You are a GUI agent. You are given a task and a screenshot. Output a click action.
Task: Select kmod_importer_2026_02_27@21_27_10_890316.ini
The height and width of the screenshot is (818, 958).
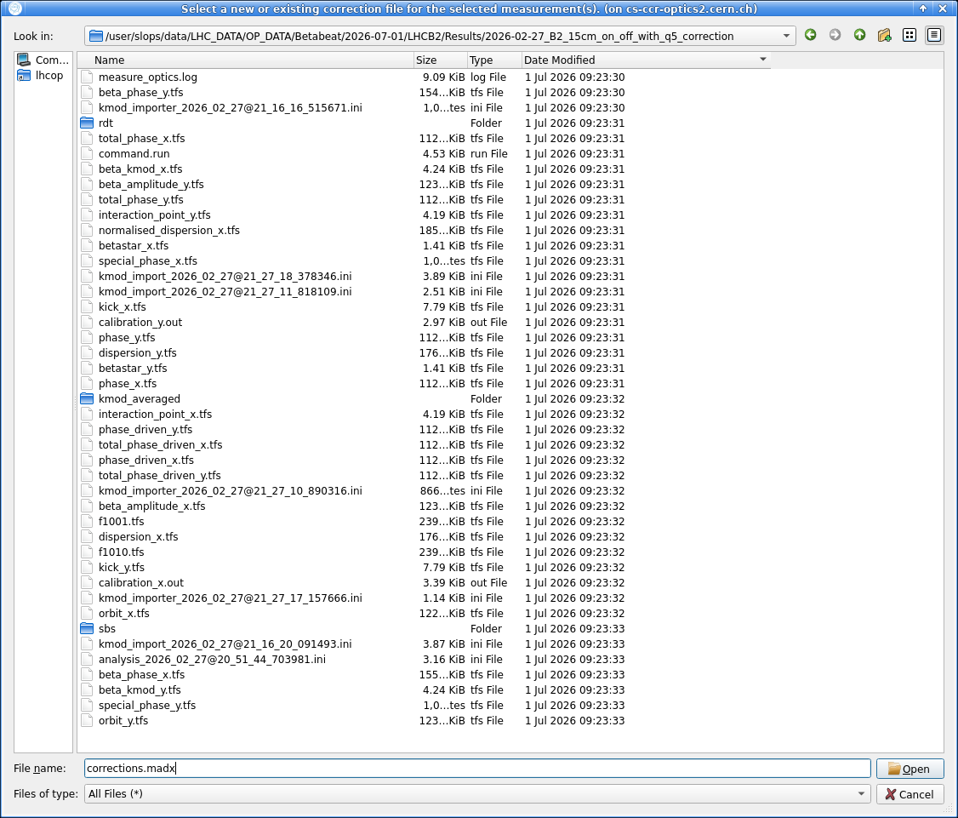(231, 491)
